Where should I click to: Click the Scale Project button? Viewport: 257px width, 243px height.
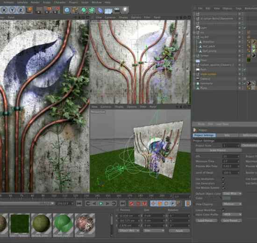point(219,150)
